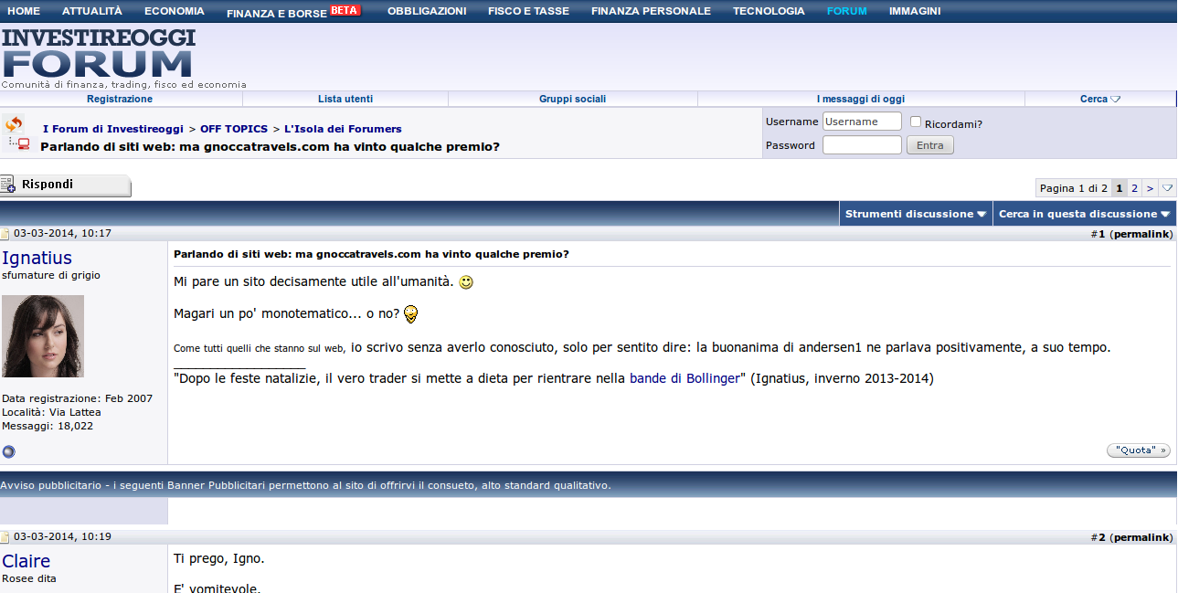Enable the Ricordami checkbox
1178x593 pixels.
click(916, 122)
